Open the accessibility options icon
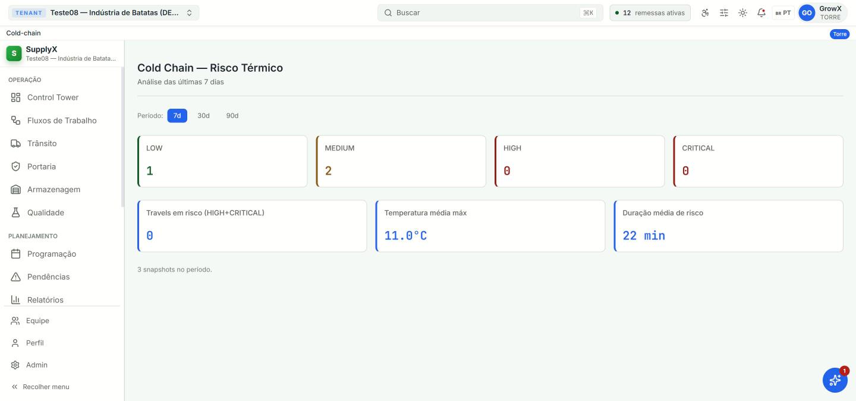 706,12
